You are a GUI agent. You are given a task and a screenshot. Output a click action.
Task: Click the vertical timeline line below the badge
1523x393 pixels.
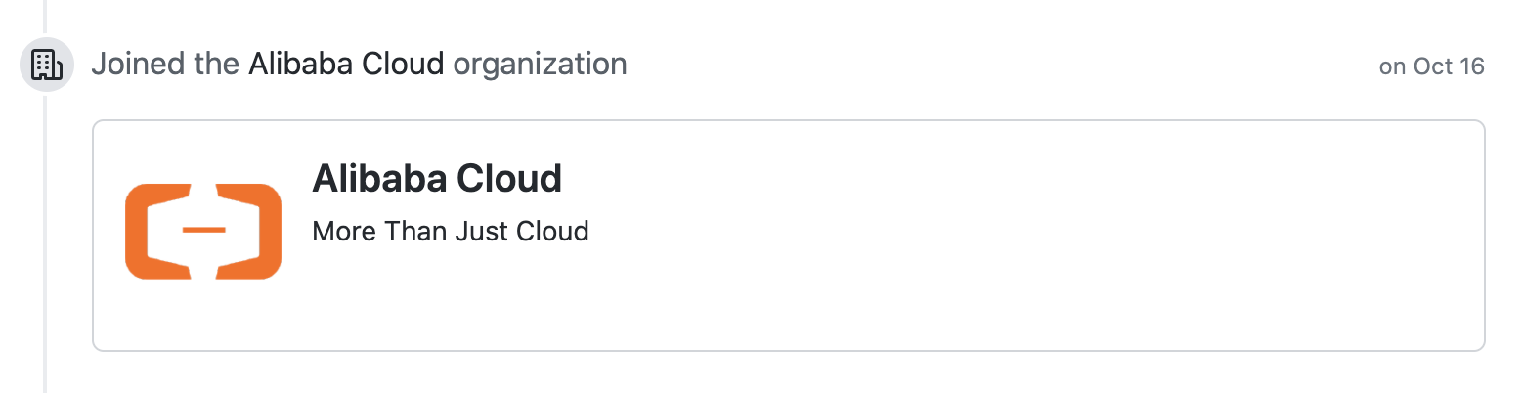pyautogui.click(x=45, y=244)
